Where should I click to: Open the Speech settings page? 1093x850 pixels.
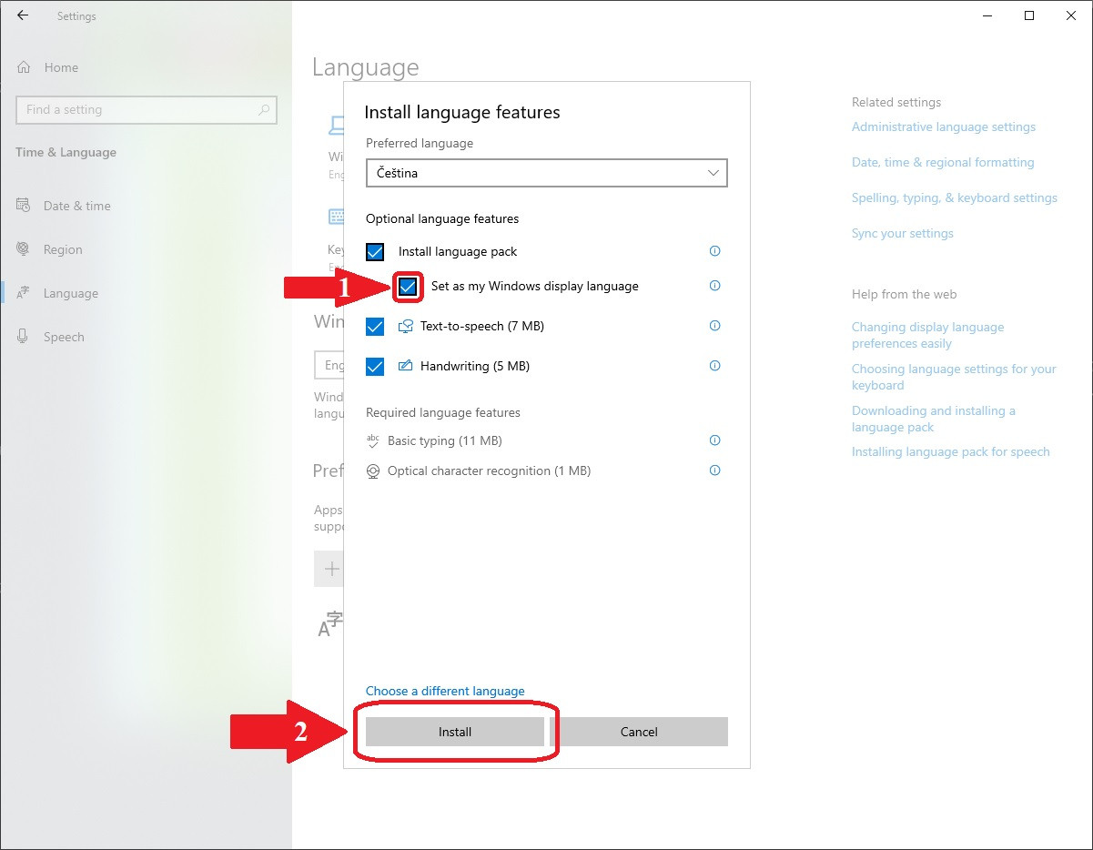click(64, 337)
